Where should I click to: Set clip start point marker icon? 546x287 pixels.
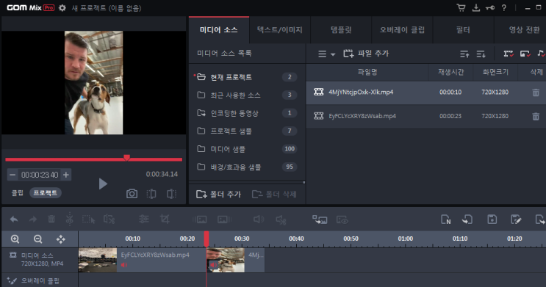click(x=151, y=194)
